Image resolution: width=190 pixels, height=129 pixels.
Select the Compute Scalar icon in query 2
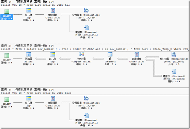point(81,54)
